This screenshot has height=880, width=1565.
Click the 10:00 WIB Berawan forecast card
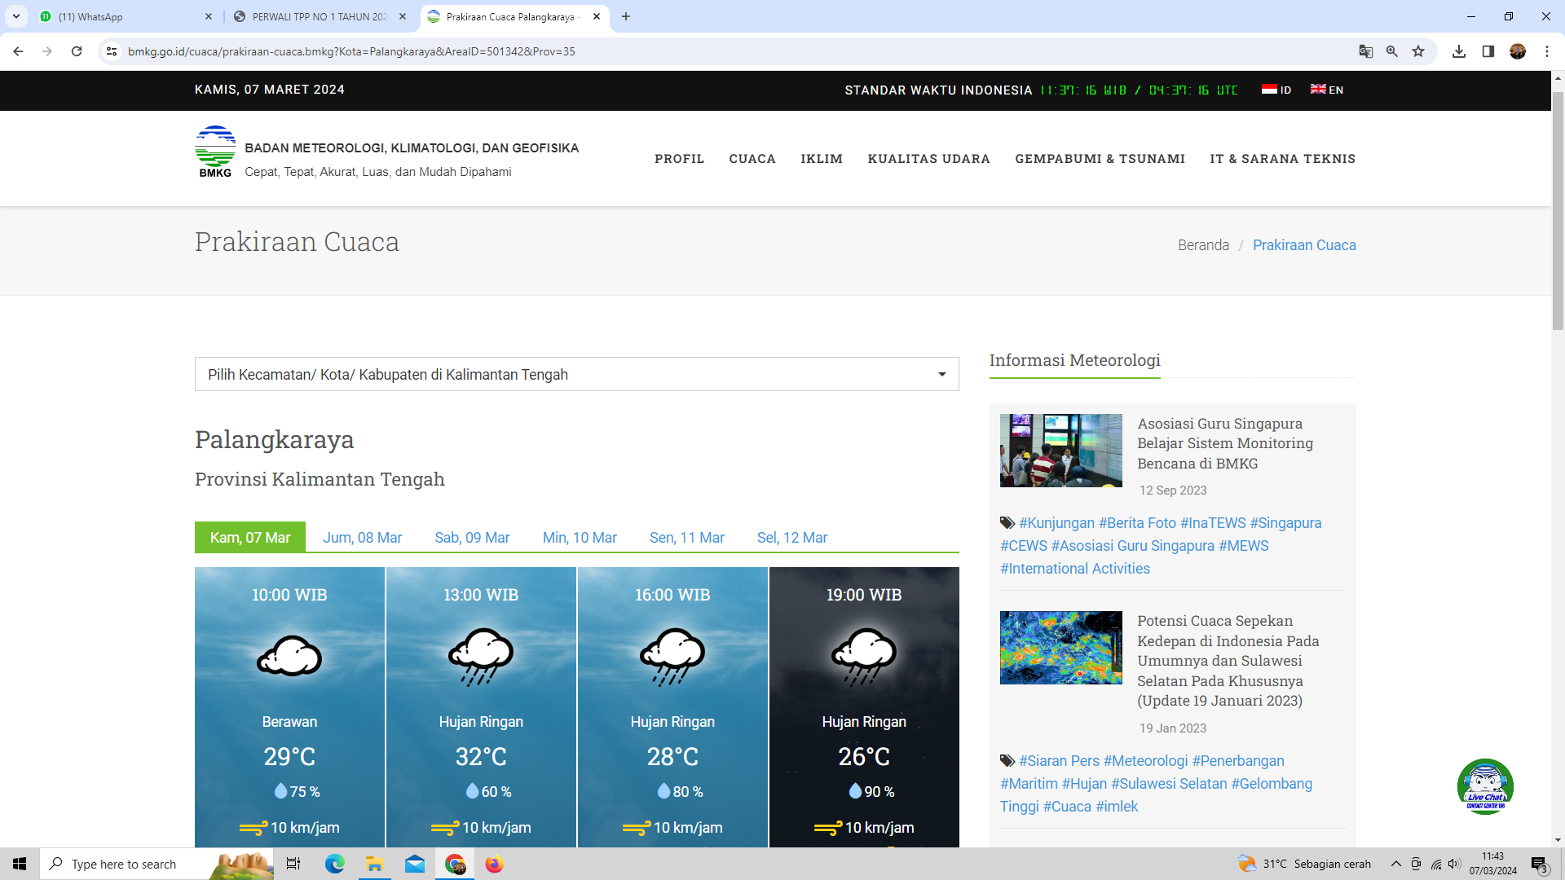(x=289, y=707)
